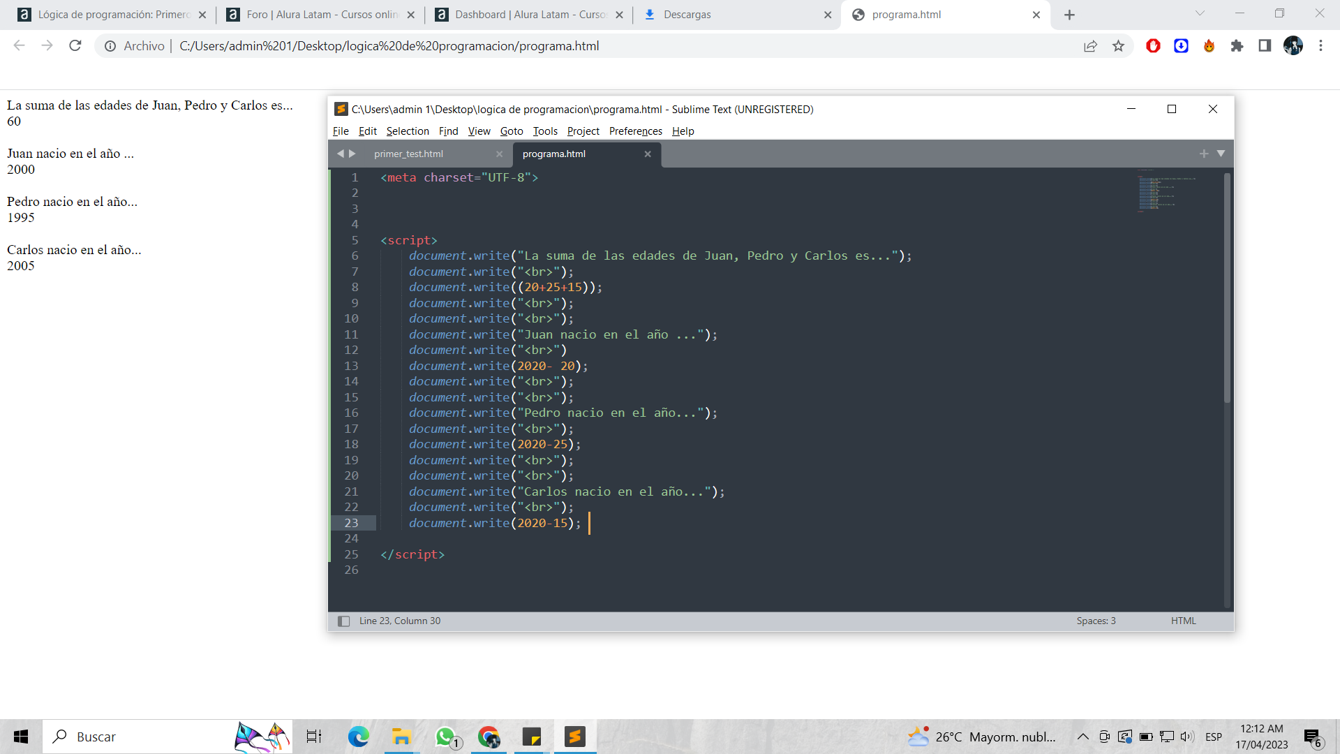Viewport: 1340px width, 754px height.
Task: Open Sublime Text Preferences menu
Action: (x=635, y=131)
